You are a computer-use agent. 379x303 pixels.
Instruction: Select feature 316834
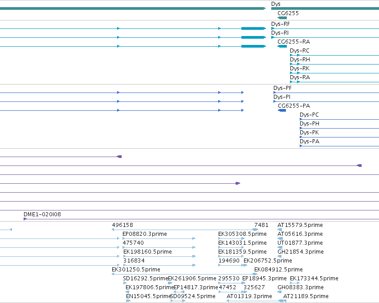coord(134,261)
